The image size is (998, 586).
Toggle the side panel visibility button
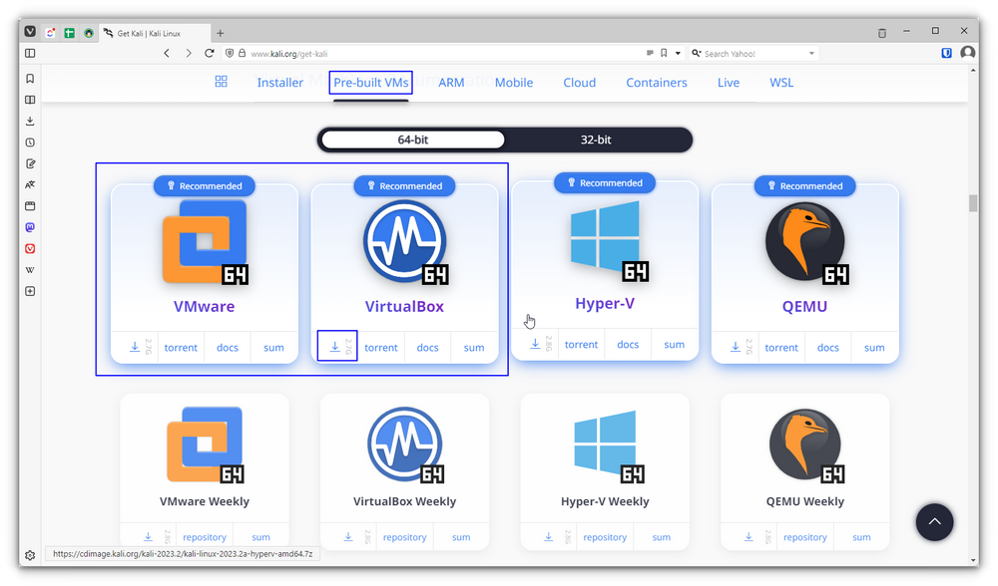[30, 53]
